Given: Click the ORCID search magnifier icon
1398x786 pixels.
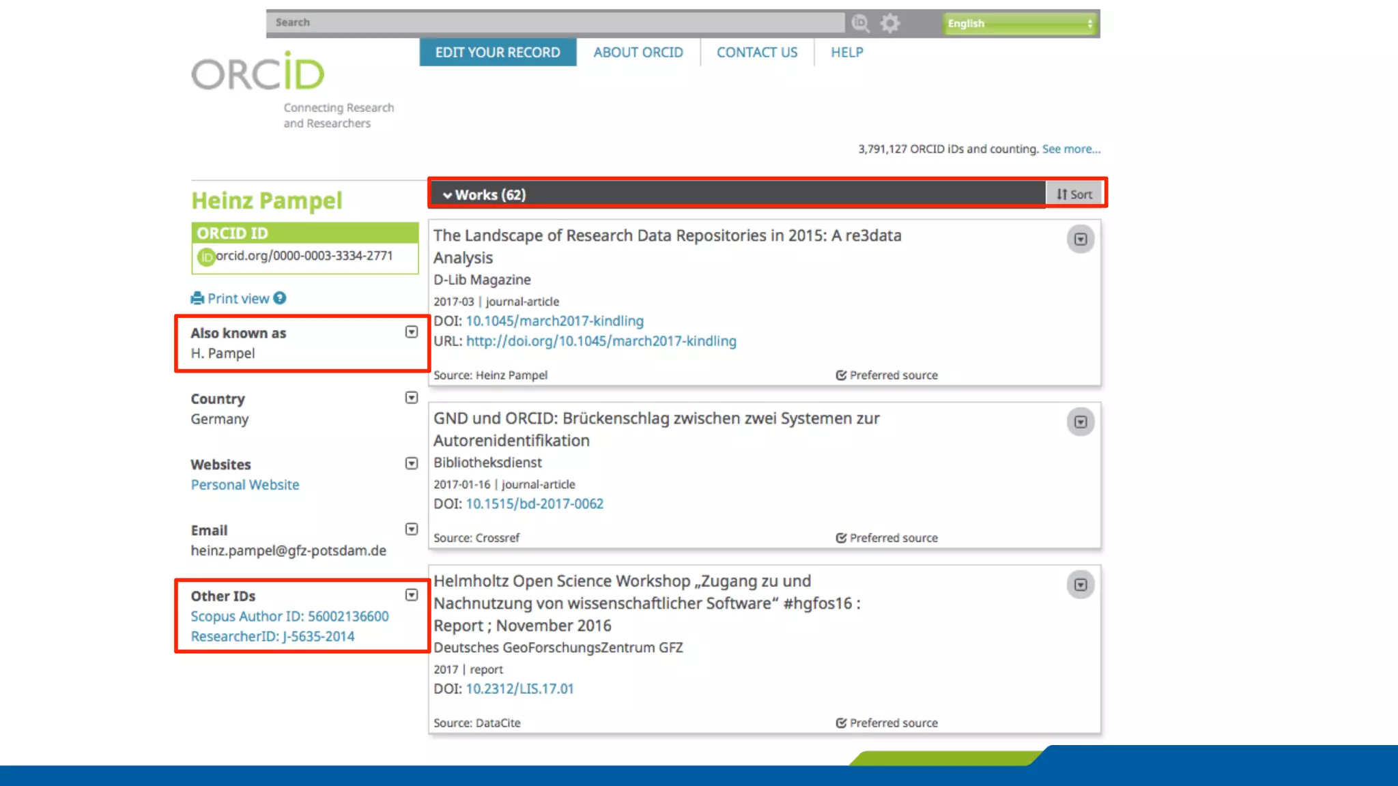Looking at the screenshot, I should point(860,23).
